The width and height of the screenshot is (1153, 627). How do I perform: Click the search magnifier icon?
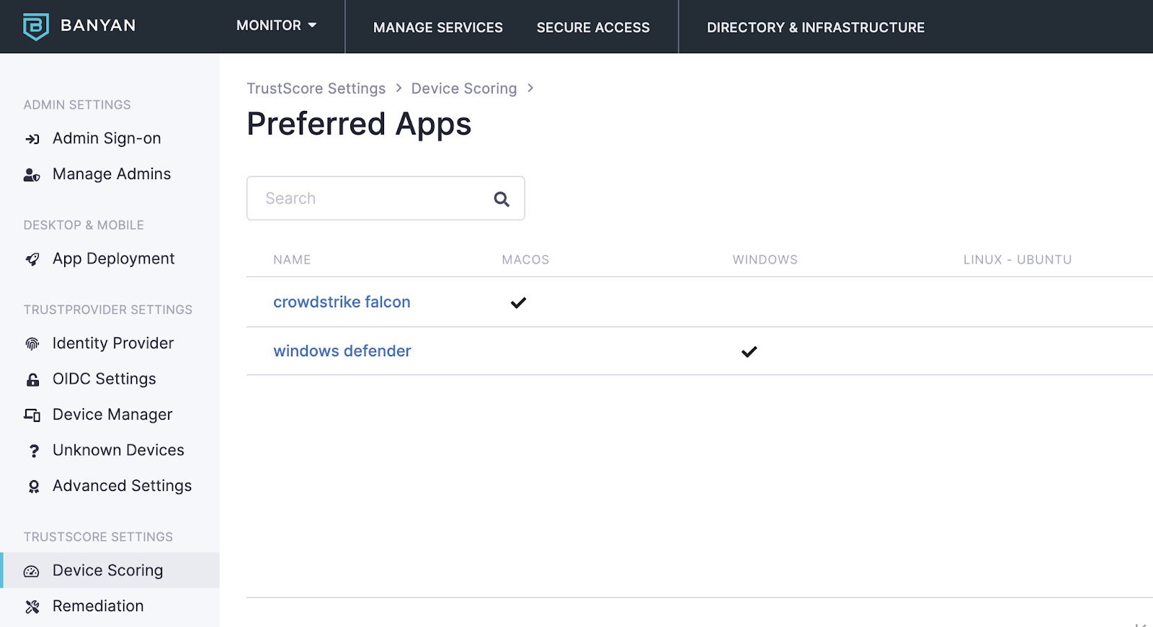pos(502,199)
